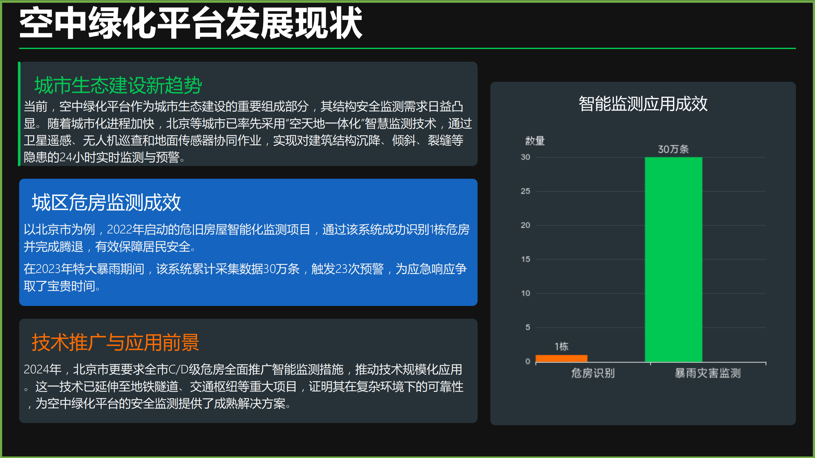Select the 1栋 data label

tap(561, 347)
